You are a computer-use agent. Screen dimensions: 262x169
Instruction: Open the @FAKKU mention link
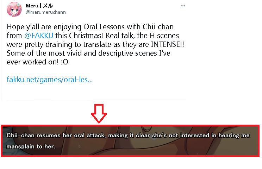[x=39, y=36]
